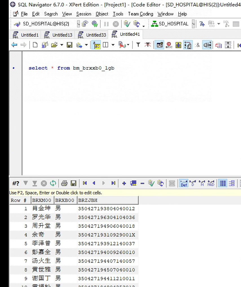The image size is (241, 287).
Task: Click the back navigation arrow in editor toolbar
Action: 14,45
